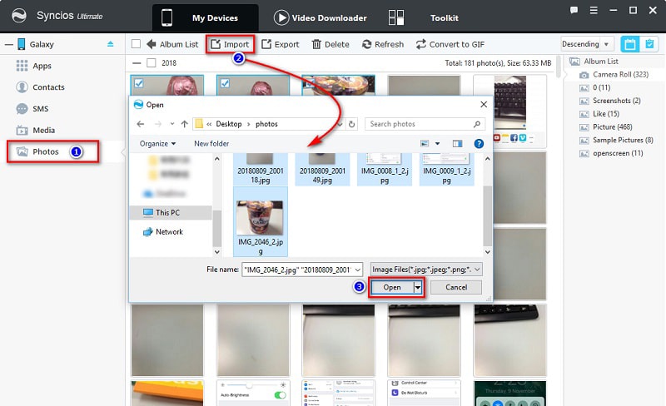Uncheck the first selected photo thumbnail
Screen dimensions: 666x406
click(138, 82)
